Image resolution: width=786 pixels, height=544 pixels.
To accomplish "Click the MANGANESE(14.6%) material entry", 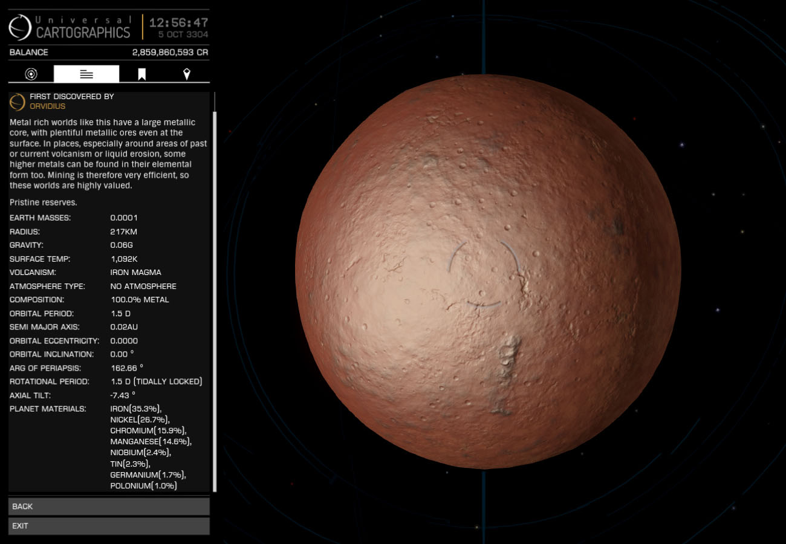I will click(x=151, y=441).
